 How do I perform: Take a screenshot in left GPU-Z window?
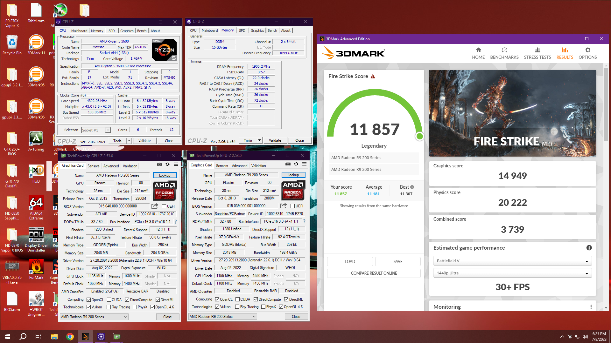(x=159, y=165)
